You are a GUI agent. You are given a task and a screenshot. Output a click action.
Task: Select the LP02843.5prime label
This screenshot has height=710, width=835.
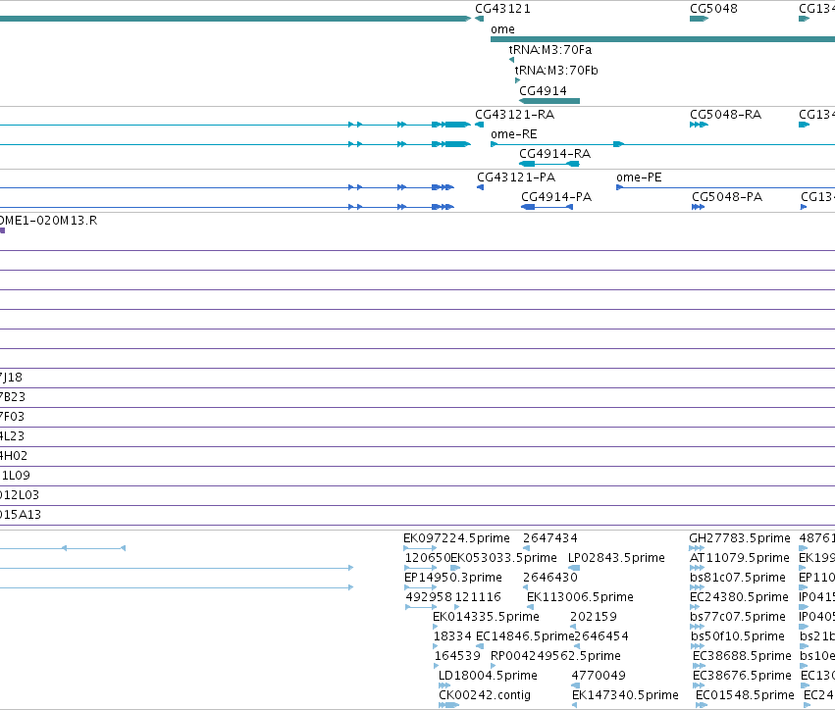tap(616, 558)
